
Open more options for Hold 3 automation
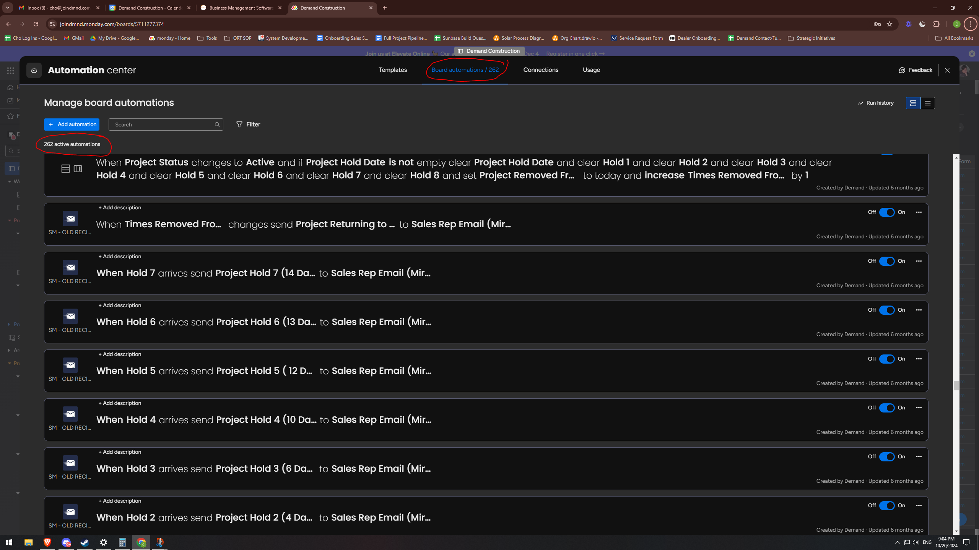(x=919, y=457)
